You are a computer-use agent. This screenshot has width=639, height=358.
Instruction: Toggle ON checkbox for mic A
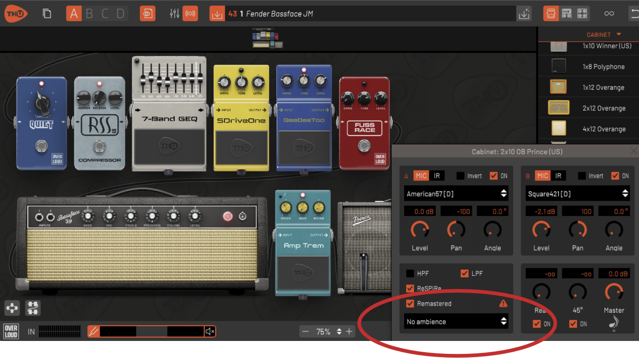(x=494, y=176)
